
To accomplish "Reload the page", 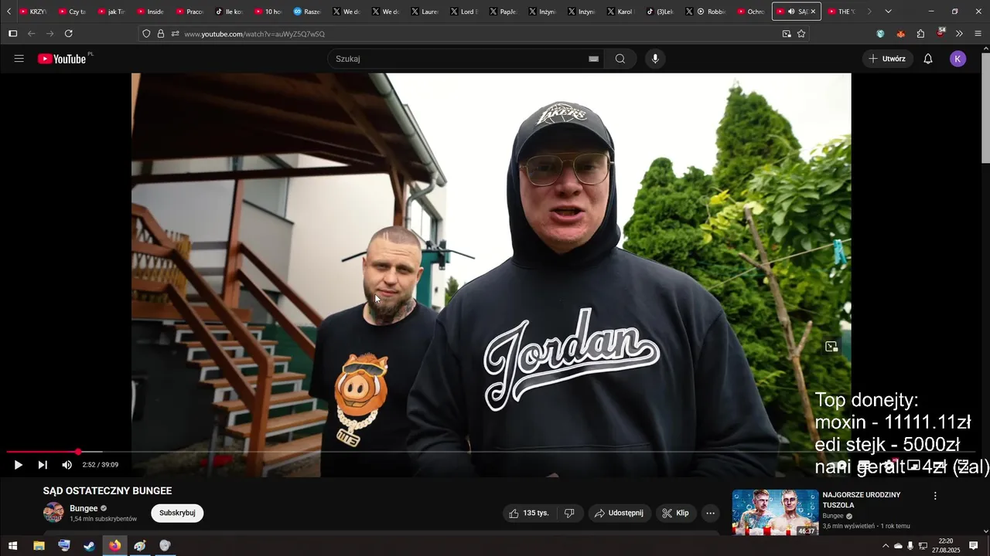I will tap(69, 34).
